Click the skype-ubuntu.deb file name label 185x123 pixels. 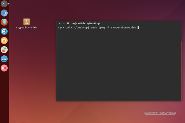27,28
